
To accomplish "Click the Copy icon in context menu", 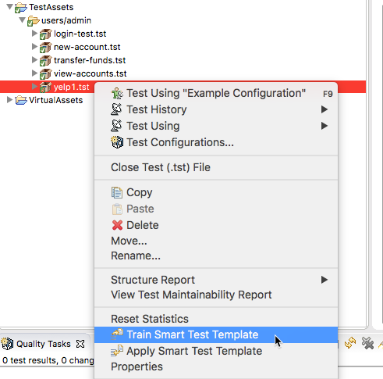I will [x=117, y=192].
